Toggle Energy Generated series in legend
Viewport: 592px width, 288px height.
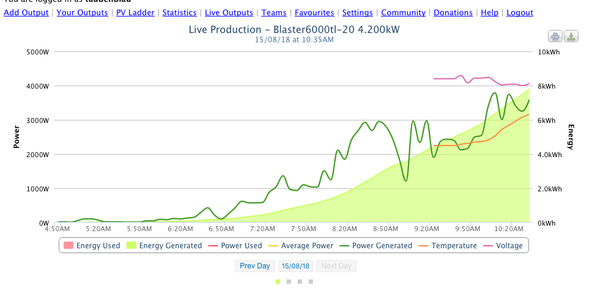coord(165,246)
